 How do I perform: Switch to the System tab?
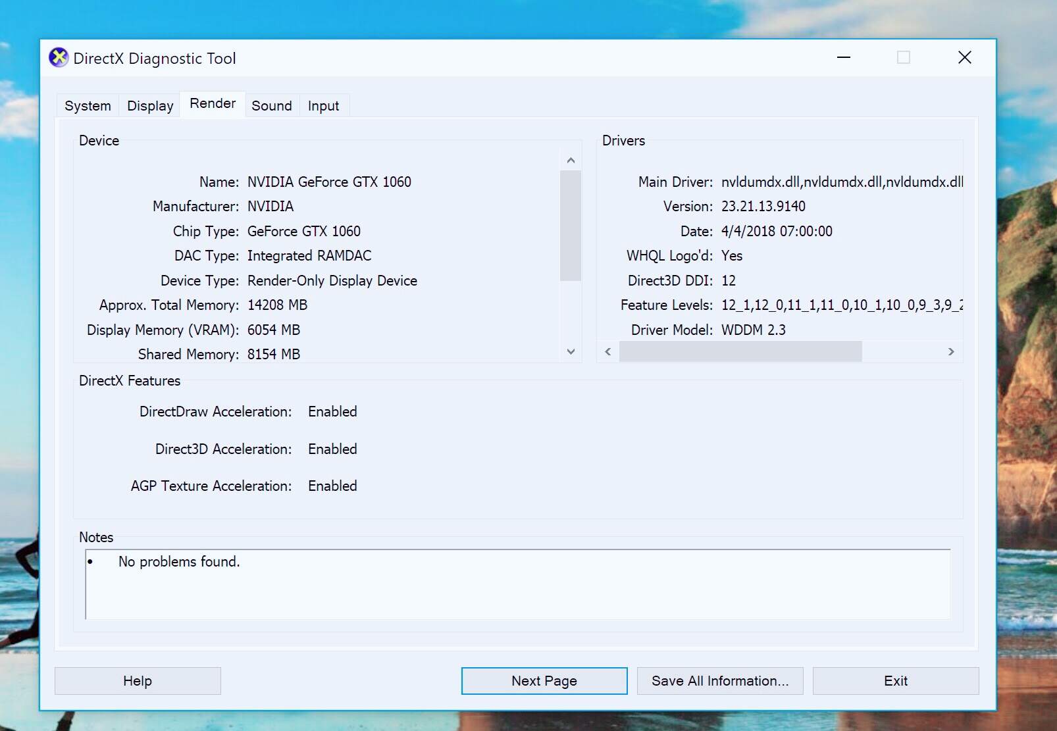pyautogui.click(x=88, y=106)
